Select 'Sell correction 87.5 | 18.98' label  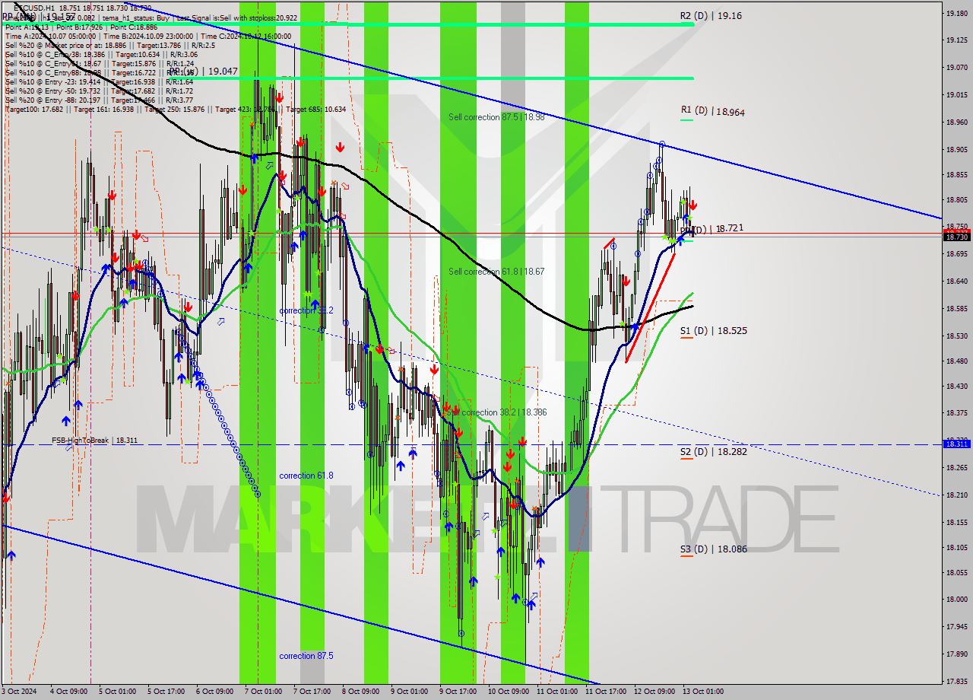tap(496, 117)
